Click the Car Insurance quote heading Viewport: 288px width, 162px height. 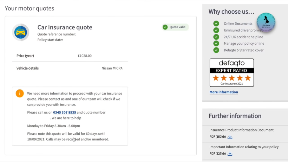pos(65,27)
